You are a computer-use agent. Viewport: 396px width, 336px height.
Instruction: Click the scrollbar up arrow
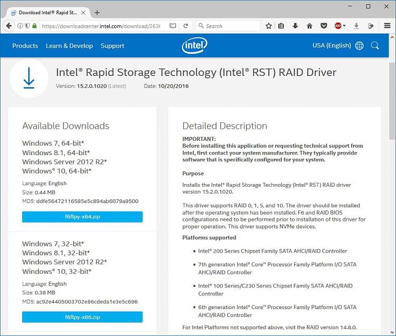point(392,37)
